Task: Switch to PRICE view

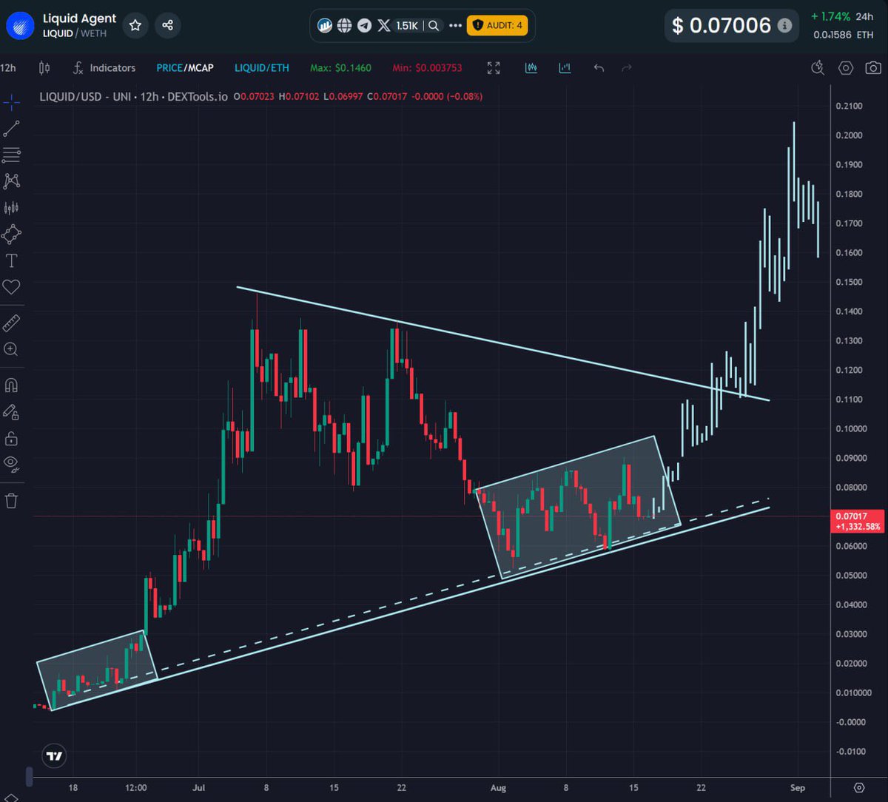Action: 169,68
